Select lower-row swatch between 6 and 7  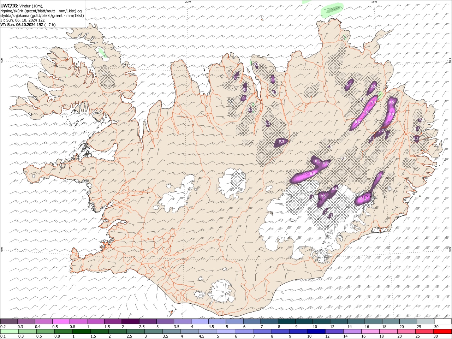244,331
